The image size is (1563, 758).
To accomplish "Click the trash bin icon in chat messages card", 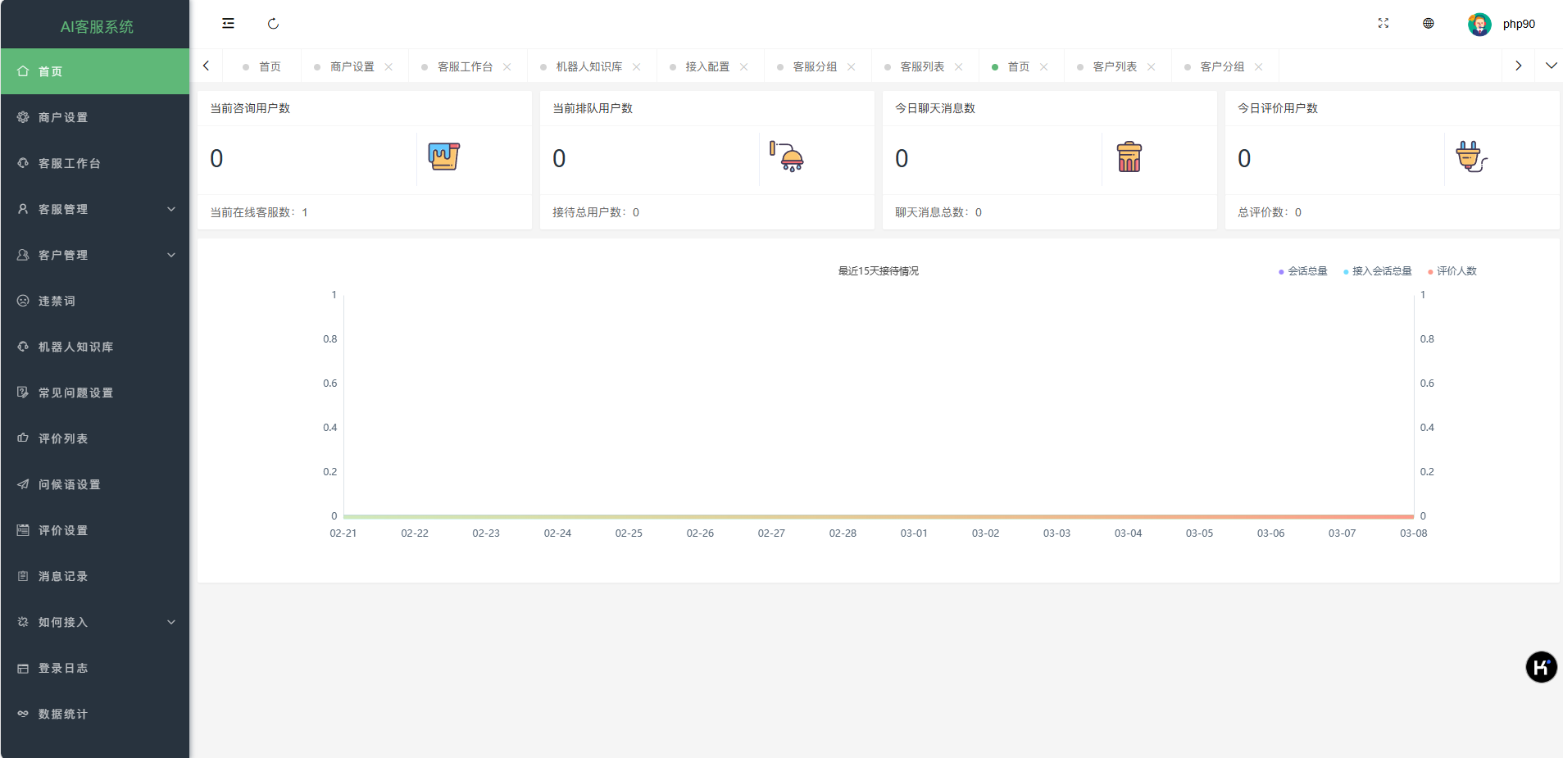I will point(1129,157).
